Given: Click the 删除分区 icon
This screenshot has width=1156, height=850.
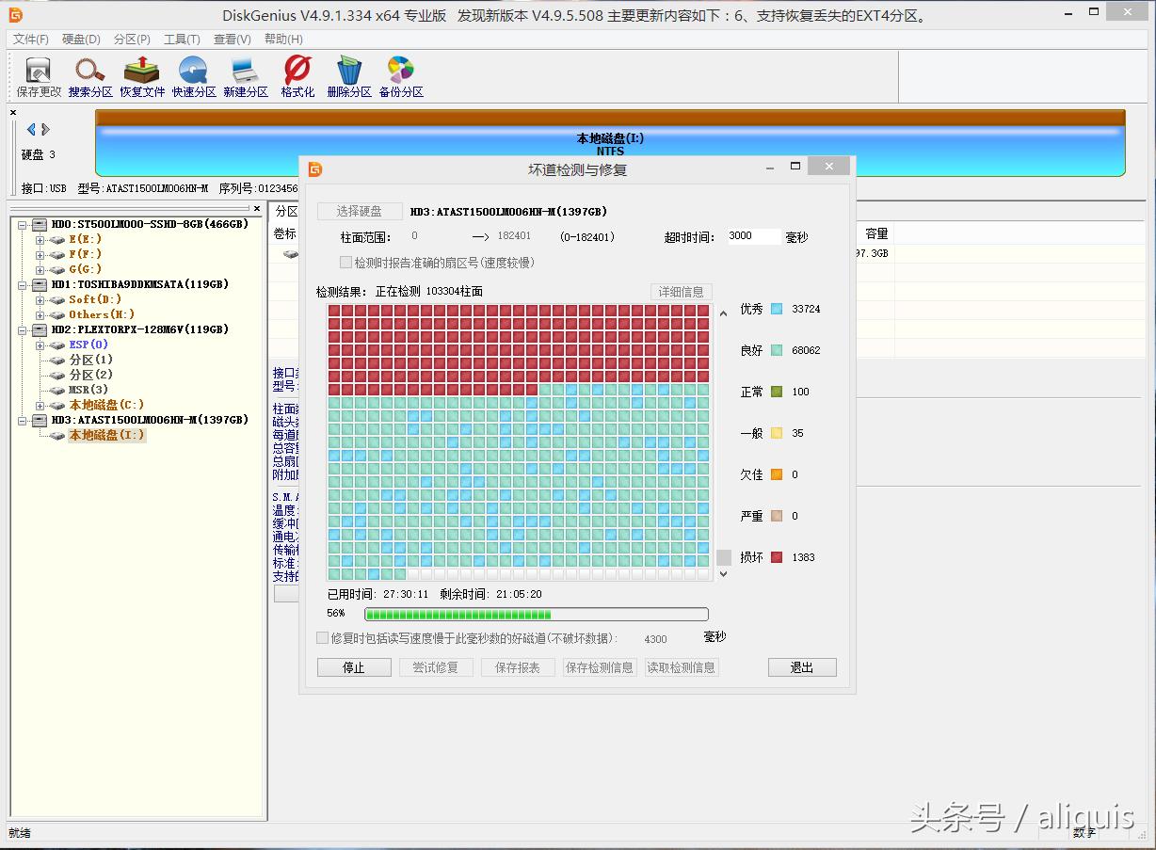Looking at the screenshot, I should (x=349, y=75).
